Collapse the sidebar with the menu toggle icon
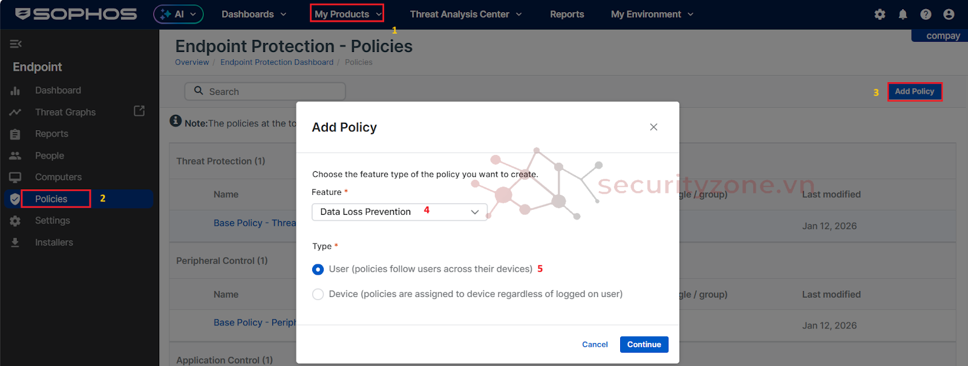The height and width of the screenshot is (366, 968). (x=16, y=44)
